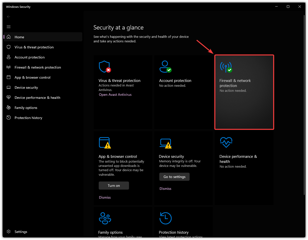Viewport: 308px width, 240px height.
Task: Click the Family options people tile icon
Action: 105,218
